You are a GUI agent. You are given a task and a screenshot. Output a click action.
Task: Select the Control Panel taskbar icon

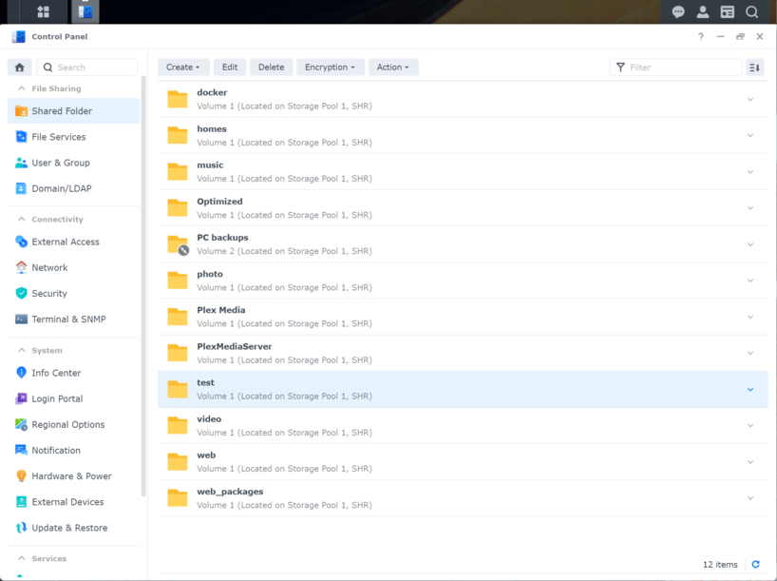coord(85,11)
